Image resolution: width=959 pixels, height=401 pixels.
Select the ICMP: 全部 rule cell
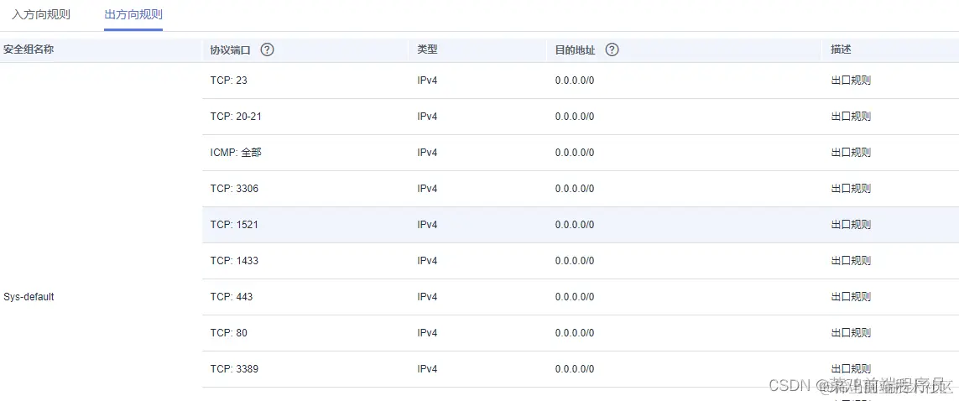(x=236, y=152)
